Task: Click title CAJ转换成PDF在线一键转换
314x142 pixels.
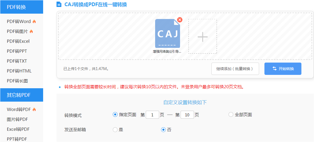Action: [96, 4]
